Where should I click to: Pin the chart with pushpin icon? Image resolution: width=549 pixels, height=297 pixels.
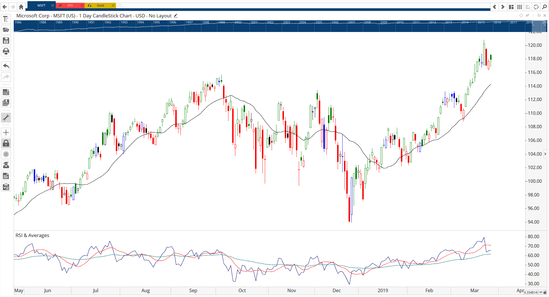coord(528,15)
